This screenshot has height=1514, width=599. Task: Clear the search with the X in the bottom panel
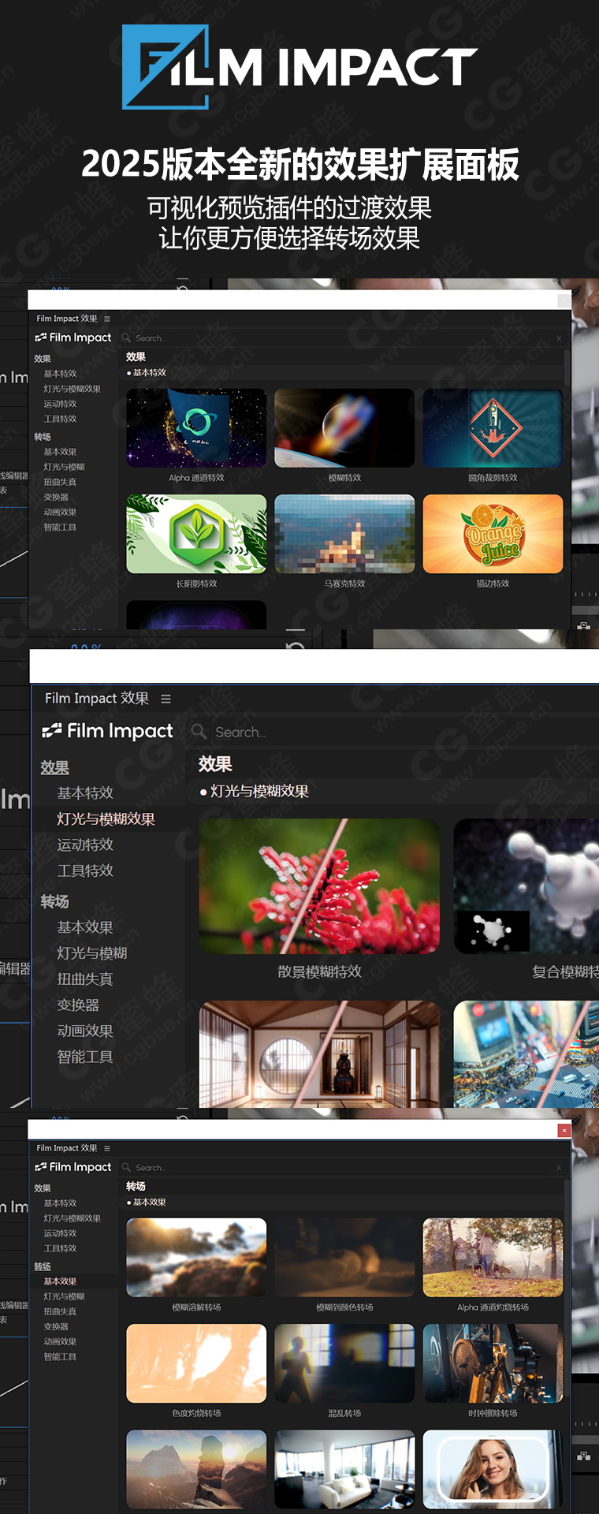pos(559,1168)
